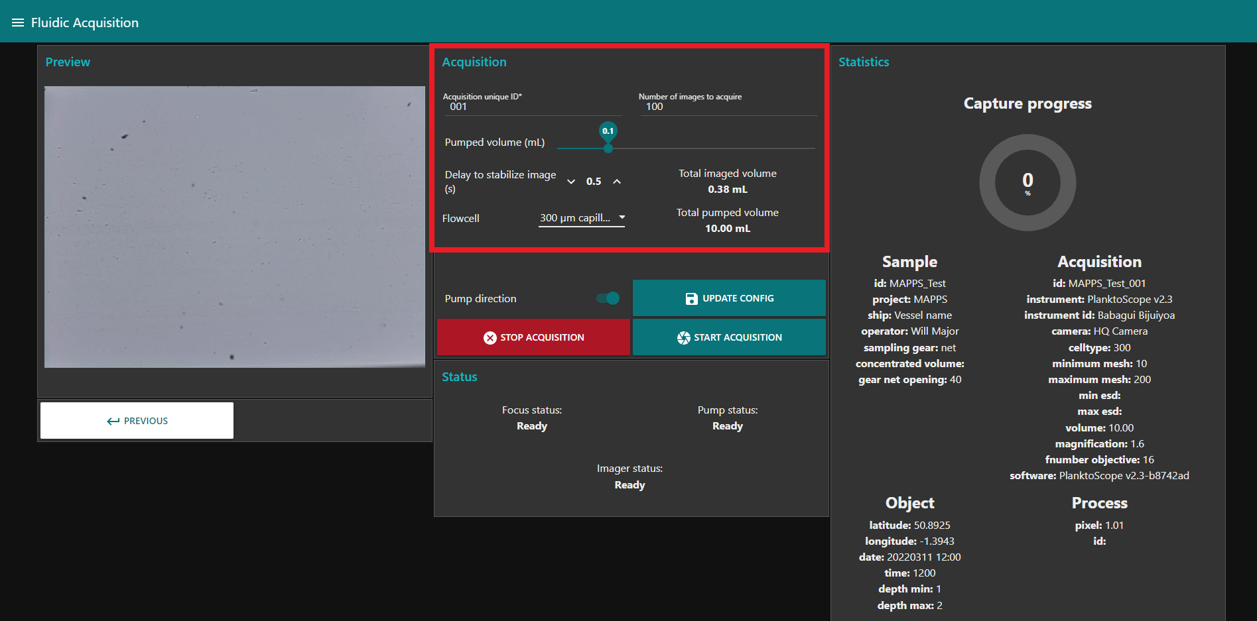Image resolution: width=1257 pixels, height=621 pixels.
Task: Click the Capture progress circular gauge
Action: 1027,182
